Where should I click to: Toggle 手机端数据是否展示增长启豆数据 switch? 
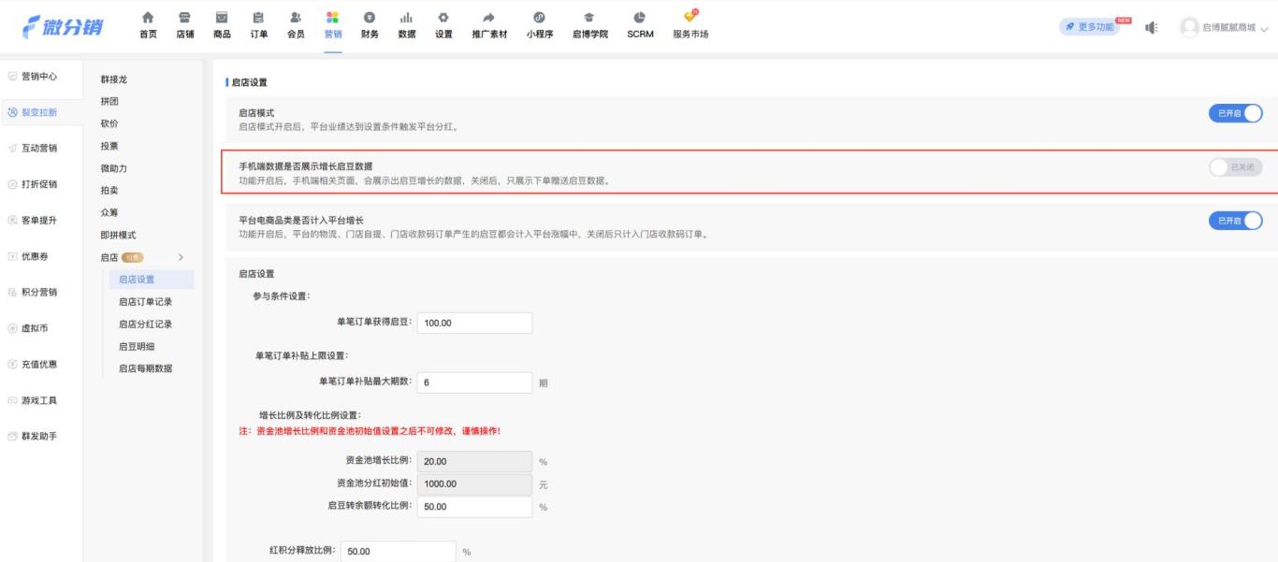[1236, 167]
